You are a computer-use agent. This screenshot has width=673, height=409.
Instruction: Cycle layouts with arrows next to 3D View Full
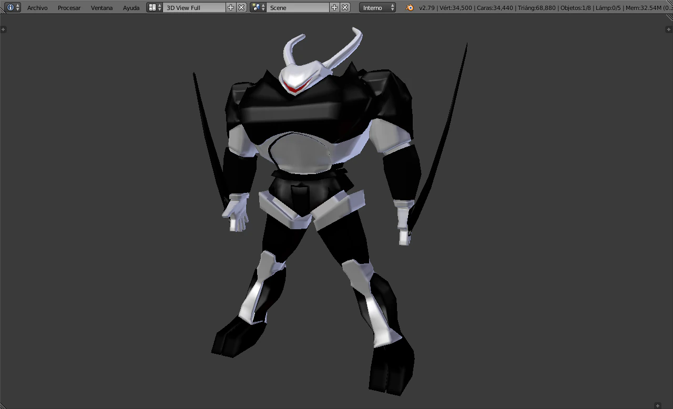coord(159,7)
